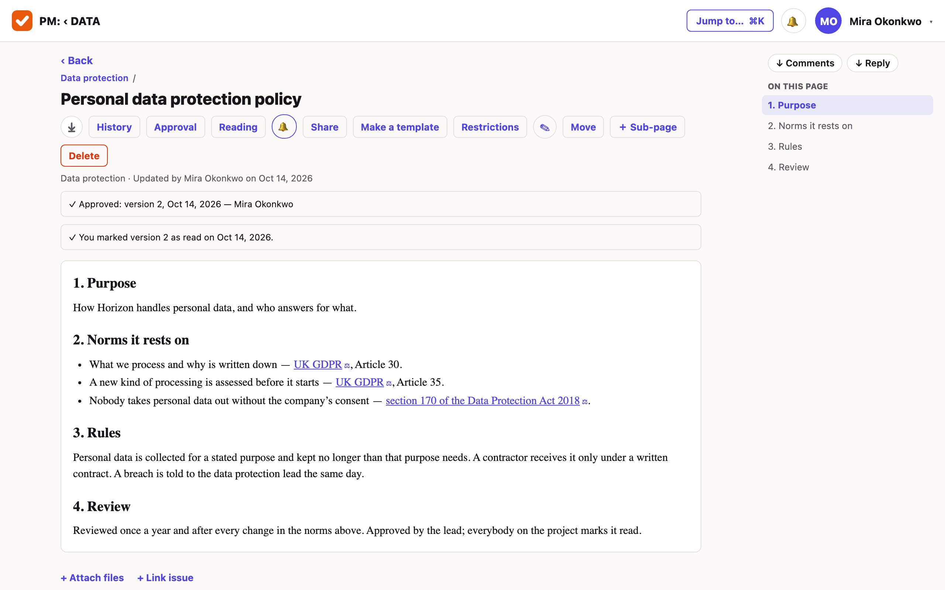The width and height of the screenshot is (945, 590).
Task: Click the pencil edit icon
Action: tap(545, 127)
